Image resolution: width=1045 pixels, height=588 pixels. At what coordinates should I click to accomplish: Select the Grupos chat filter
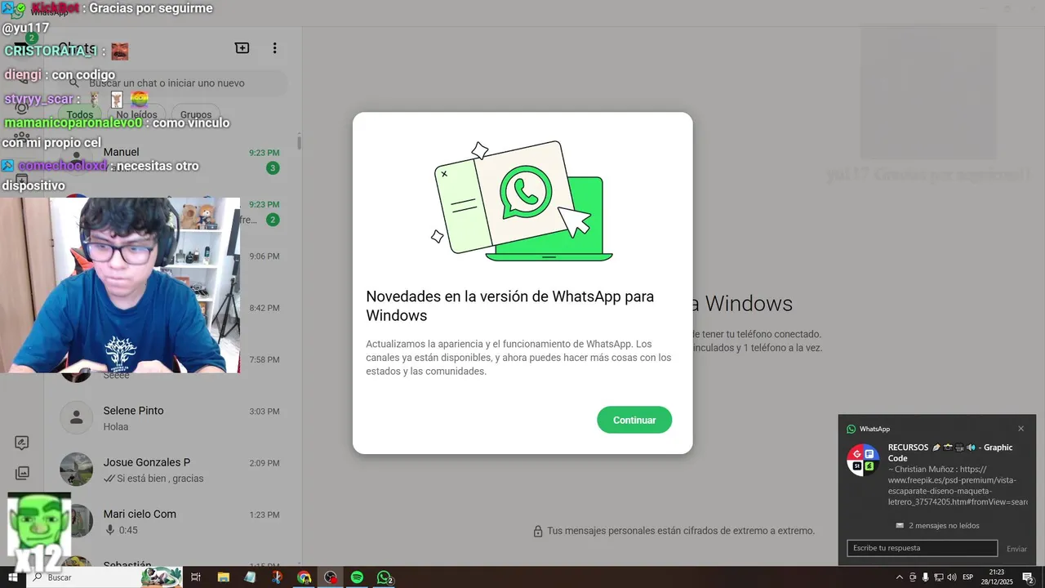point(196,115)
